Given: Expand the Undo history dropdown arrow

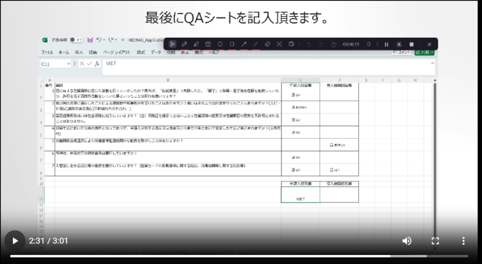Looking at the screenshot, I should [105, 40].
